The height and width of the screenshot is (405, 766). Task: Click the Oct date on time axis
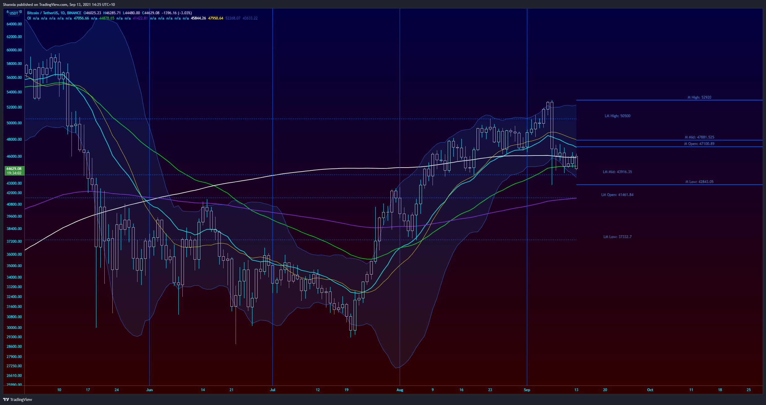(x=650, y=390)
